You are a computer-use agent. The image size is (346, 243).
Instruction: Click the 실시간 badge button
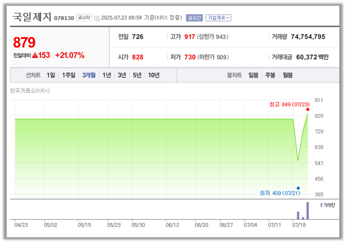coord(194,18)
